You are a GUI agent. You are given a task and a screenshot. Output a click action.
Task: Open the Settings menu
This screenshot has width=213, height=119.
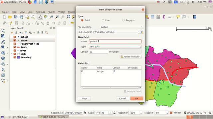tap(41, 12)
